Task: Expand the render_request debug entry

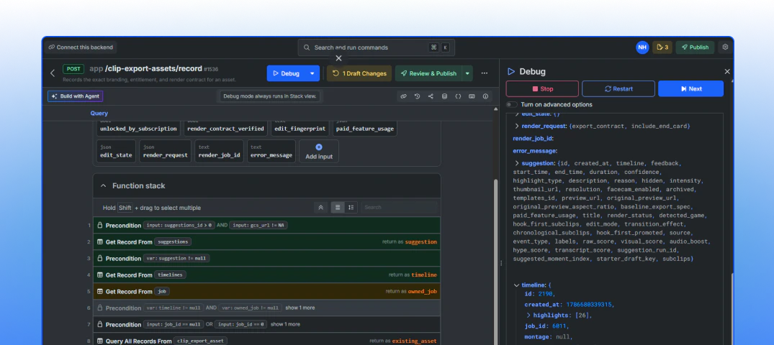Action: tap(517, 126)
